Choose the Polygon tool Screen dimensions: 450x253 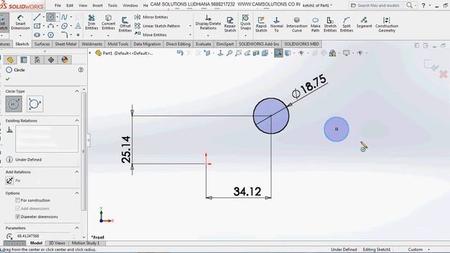[51, 34]
